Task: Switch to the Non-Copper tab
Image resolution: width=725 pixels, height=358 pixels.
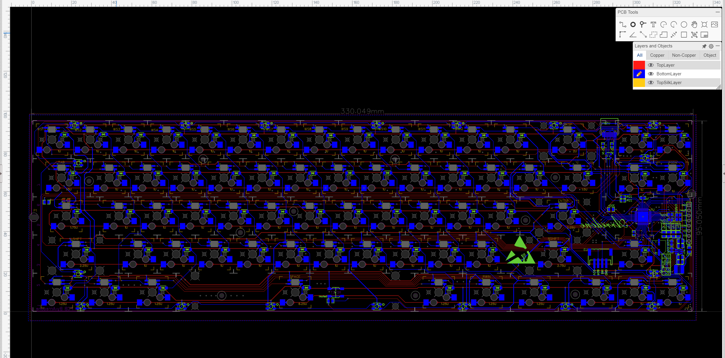Action: (x=684, y=55)
